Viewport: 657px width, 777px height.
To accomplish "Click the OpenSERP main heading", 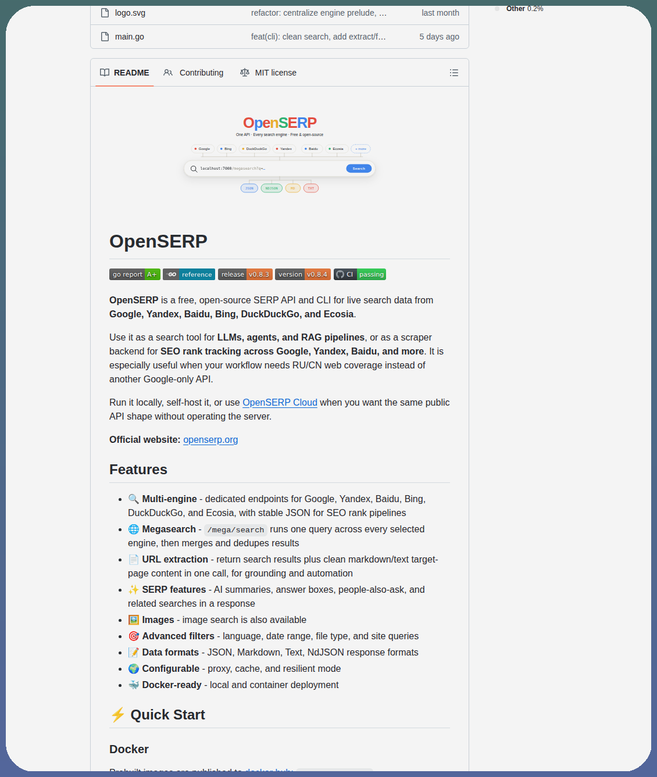I will (x=158, y=241).
